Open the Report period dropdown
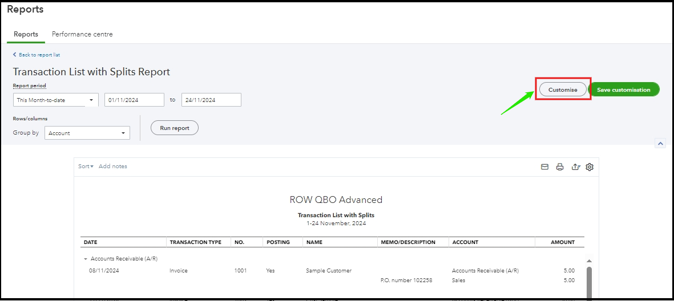674x301 pixels. (55, 100)
